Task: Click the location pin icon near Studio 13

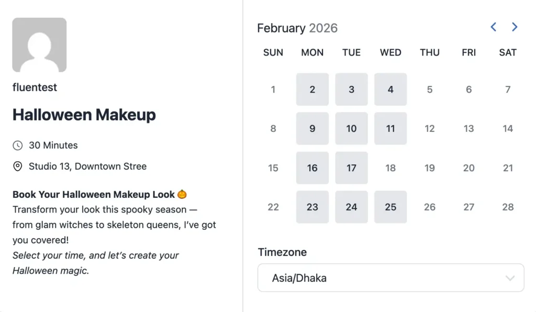Action: (x=17, y=166)
